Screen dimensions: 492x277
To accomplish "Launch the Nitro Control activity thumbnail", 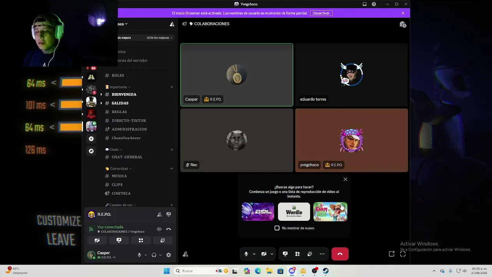I will [x=258, y=212].
